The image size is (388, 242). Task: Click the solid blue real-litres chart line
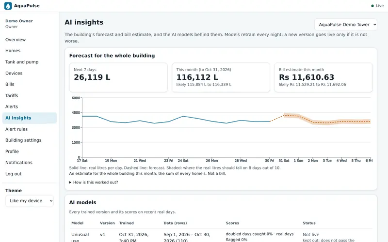pyautogui.click(x=176, y=120)
